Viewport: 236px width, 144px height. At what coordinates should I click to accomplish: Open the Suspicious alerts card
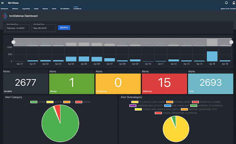click(118, 84)
